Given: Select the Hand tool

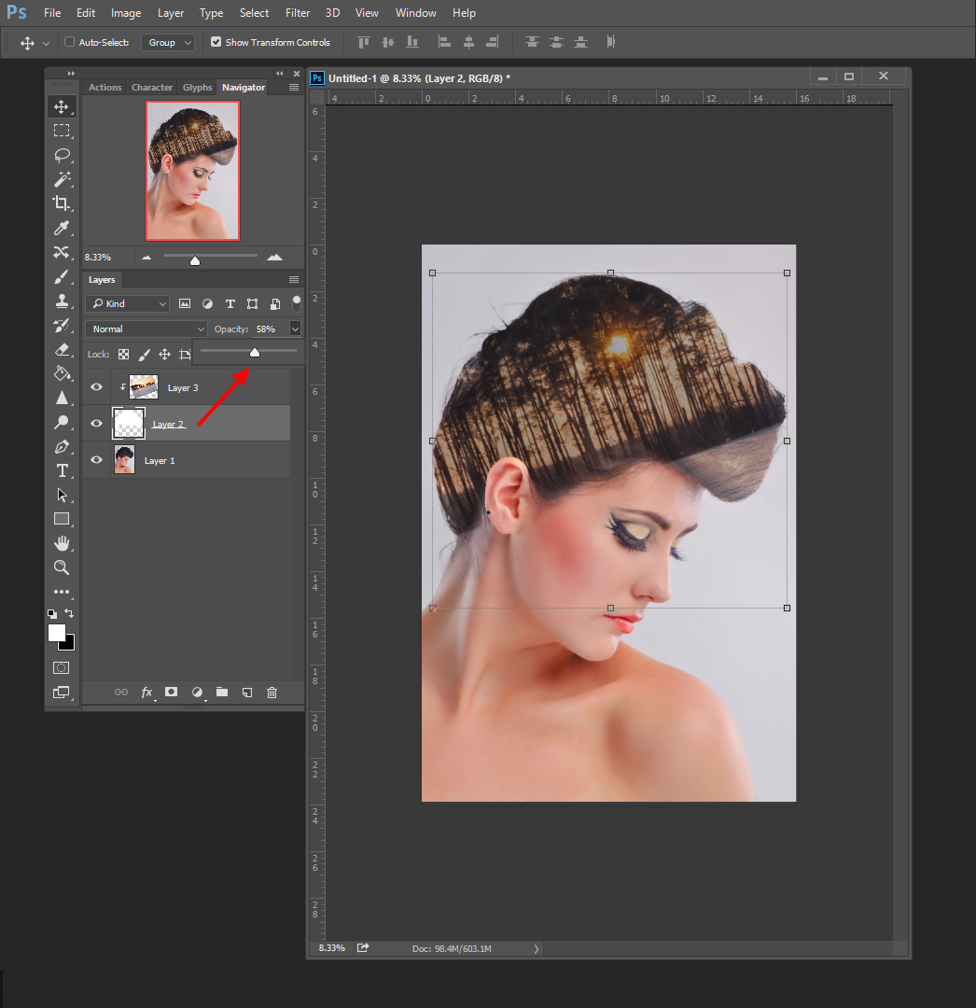Looking at the screenshot, I should point(62,543).
